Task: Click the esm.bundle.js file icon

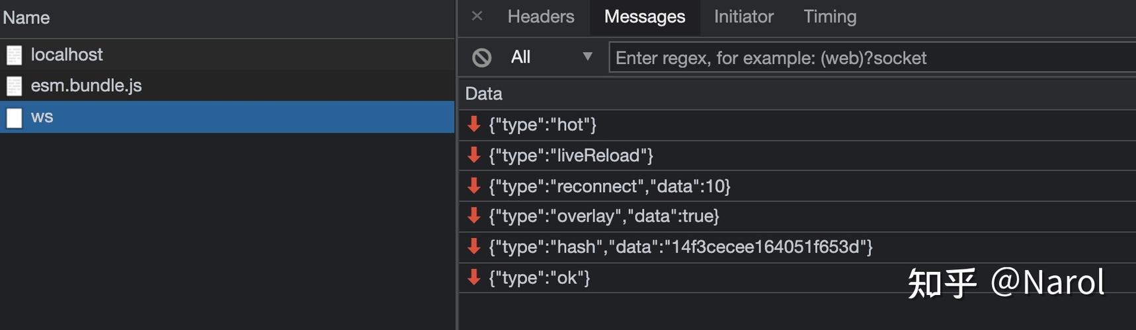Action: tap(14, 86)
